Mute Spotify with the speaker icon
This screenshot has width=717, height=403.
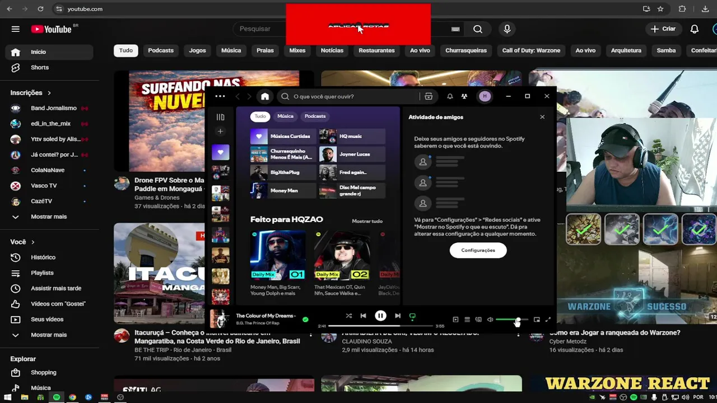pyautogui.click(x=490, y=320)
